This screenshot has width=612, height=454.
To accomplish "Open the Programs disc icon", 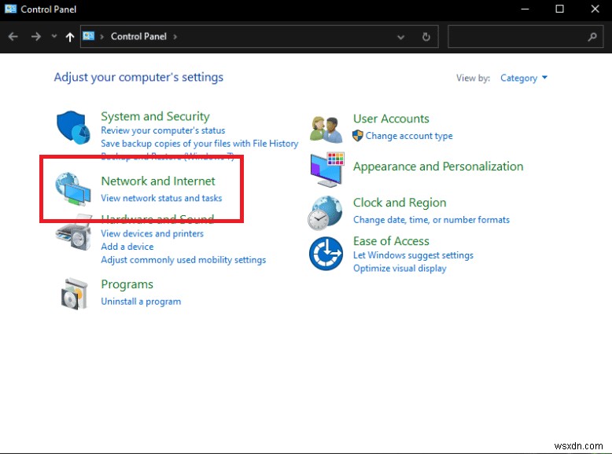I will point(74,294).
